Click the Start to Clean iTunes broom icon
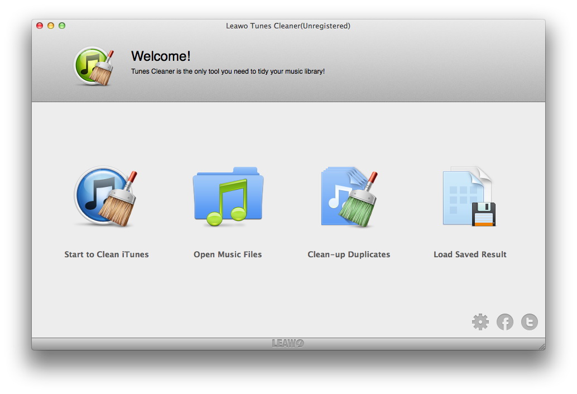577x394 pixels. pyautogui.click(x=106, y=196)
